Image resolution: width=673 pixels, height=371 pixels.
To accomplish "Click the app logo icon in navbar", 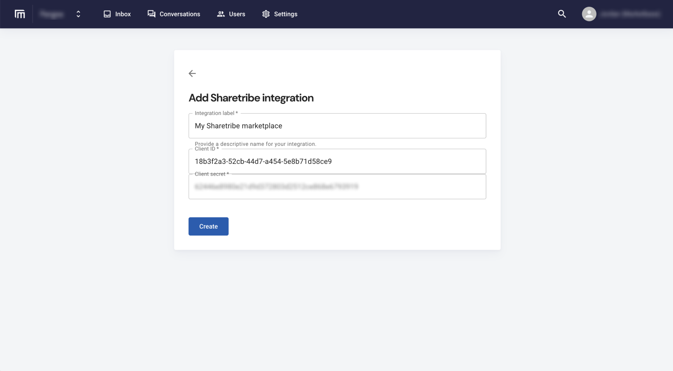I will click(x=20, y=14).
